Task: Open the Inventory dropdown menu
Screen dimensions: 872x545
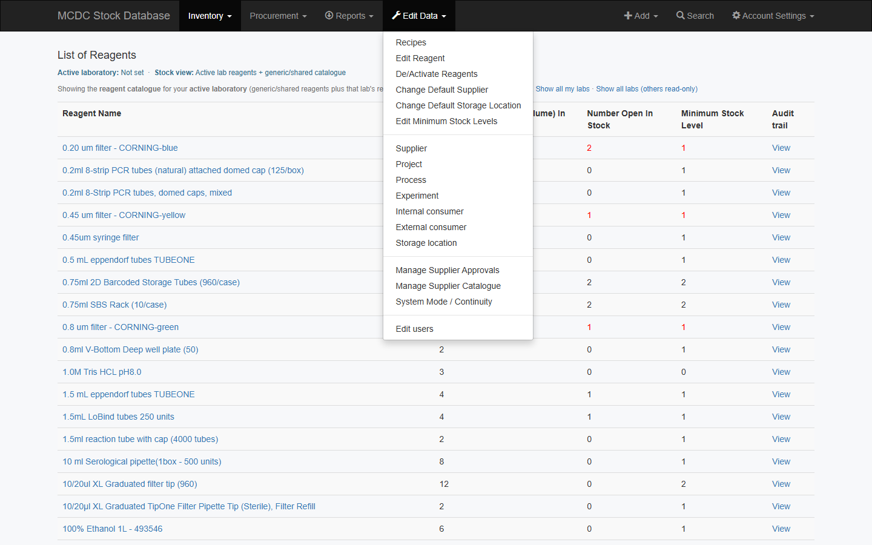Action: [210, 16]
